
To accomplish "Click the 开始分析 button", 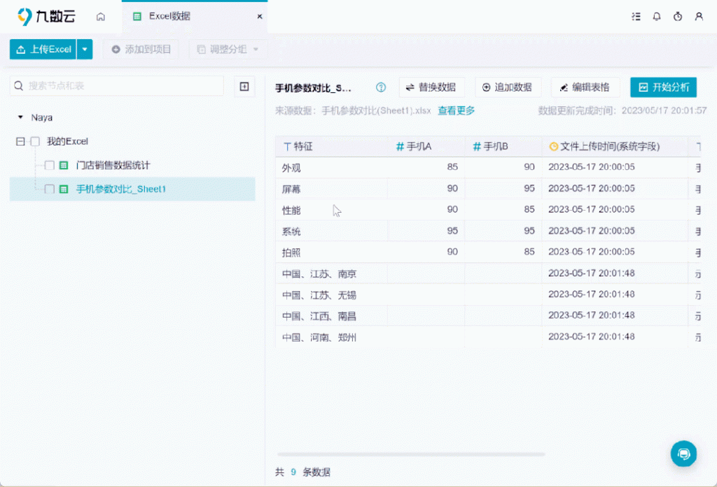I will click(x=663, y=87).
